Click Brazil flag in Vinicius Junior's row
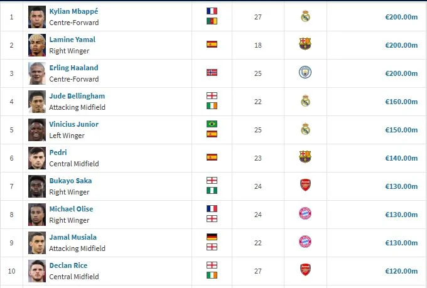Viewport: 427px width, 288px height. [212, 124]
